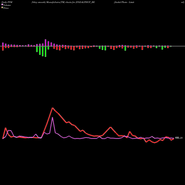The width and height of the screenshot is (185, 185).
Task: Select the Volume legend label
Action: pyautogui.click(x=7, y=5)
